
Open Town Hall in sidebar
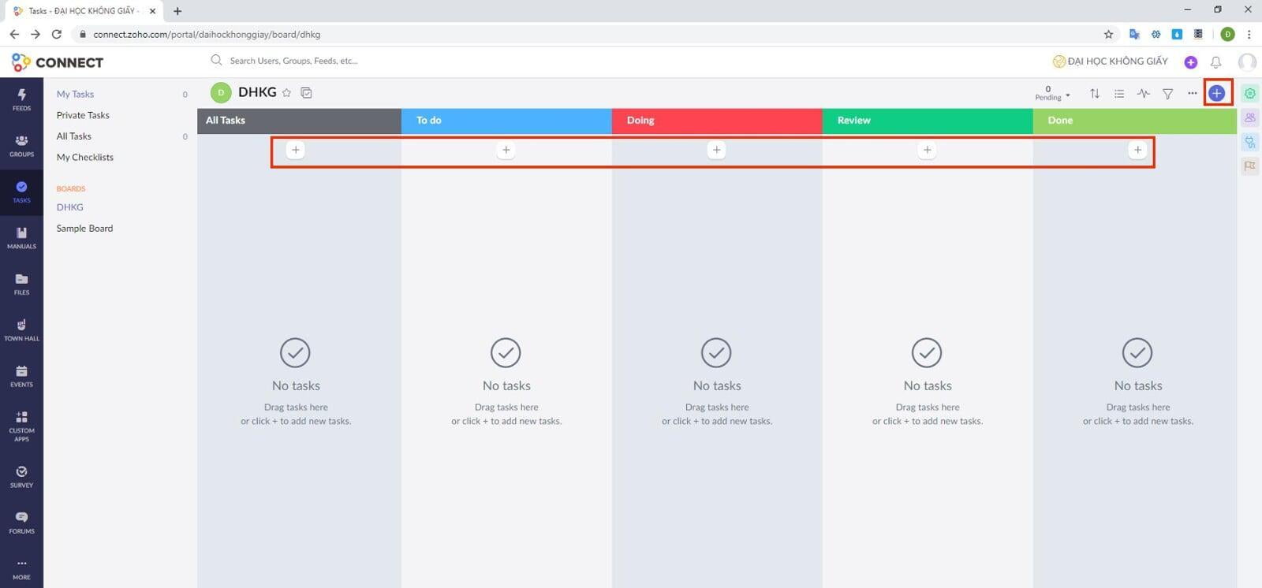pyautogui.click(x=21, y=329)
